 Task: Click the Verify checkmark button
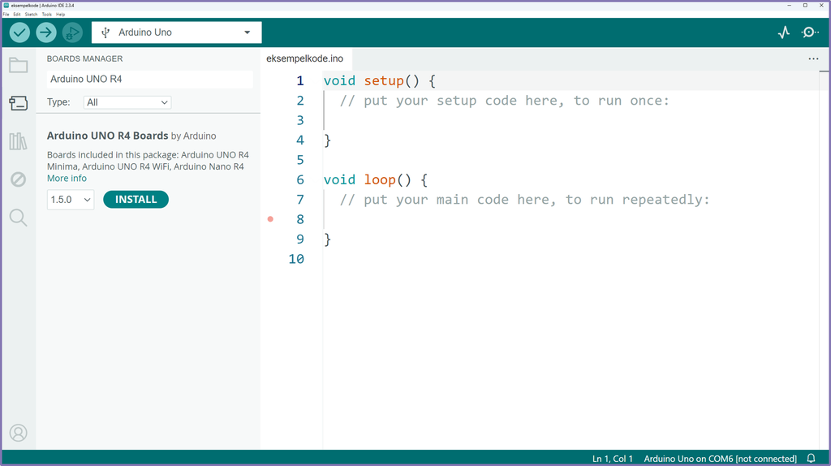(19, 32)
